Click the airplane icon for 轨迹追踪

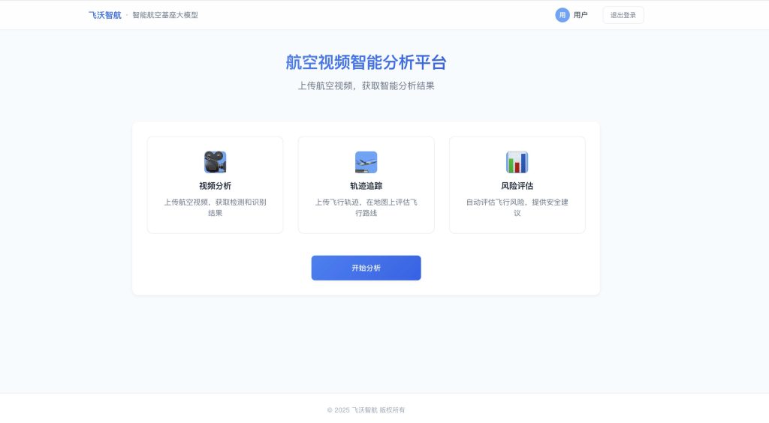[366, 162]
